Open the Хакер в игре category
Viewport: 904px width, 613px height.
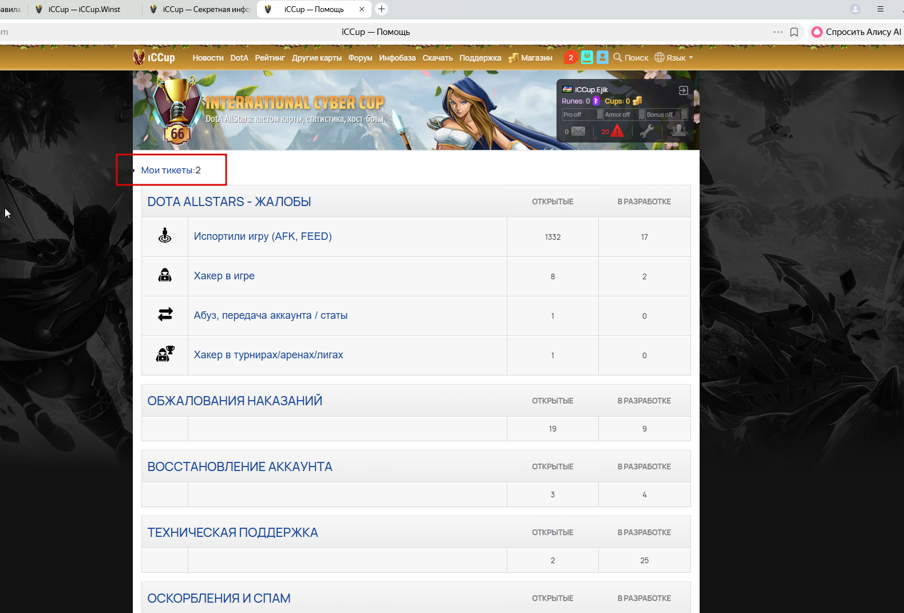224,276
